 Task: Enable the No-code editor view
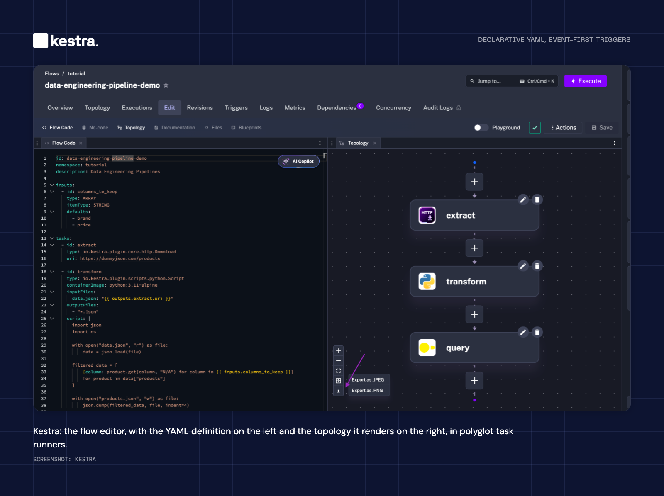(x=95, y=128)
